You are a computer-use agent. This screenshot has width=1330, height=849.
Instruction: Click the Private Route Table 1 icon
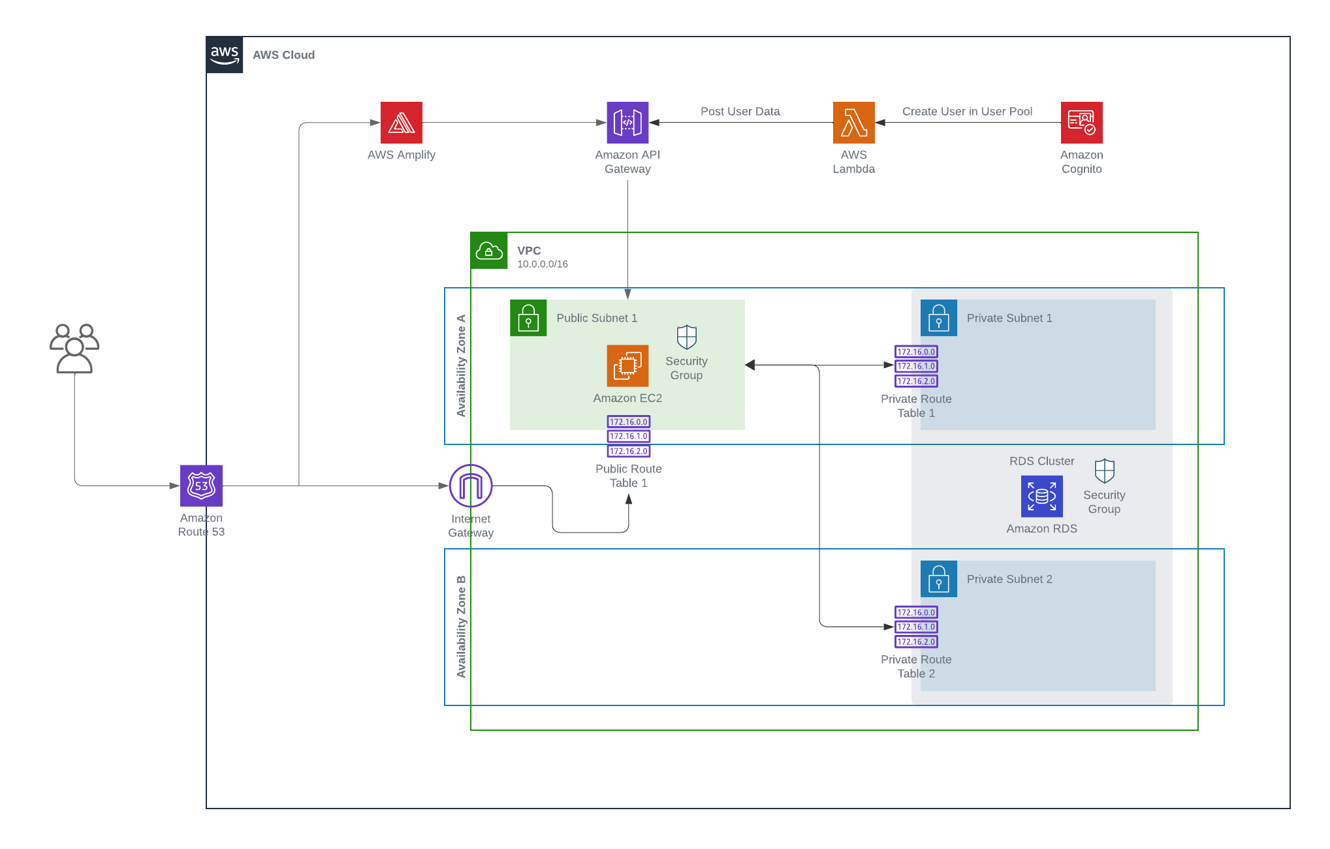[x=916, y=366]
